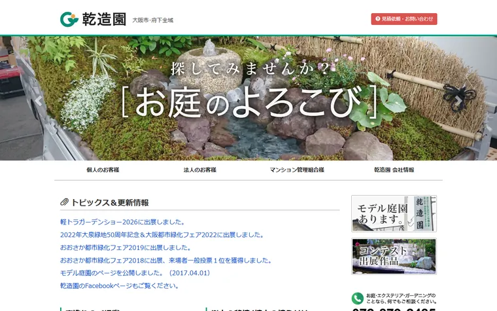Go to next carousel slide arrow
The height and width of the screenshot is (311, 497).
[x=458, y=101]
